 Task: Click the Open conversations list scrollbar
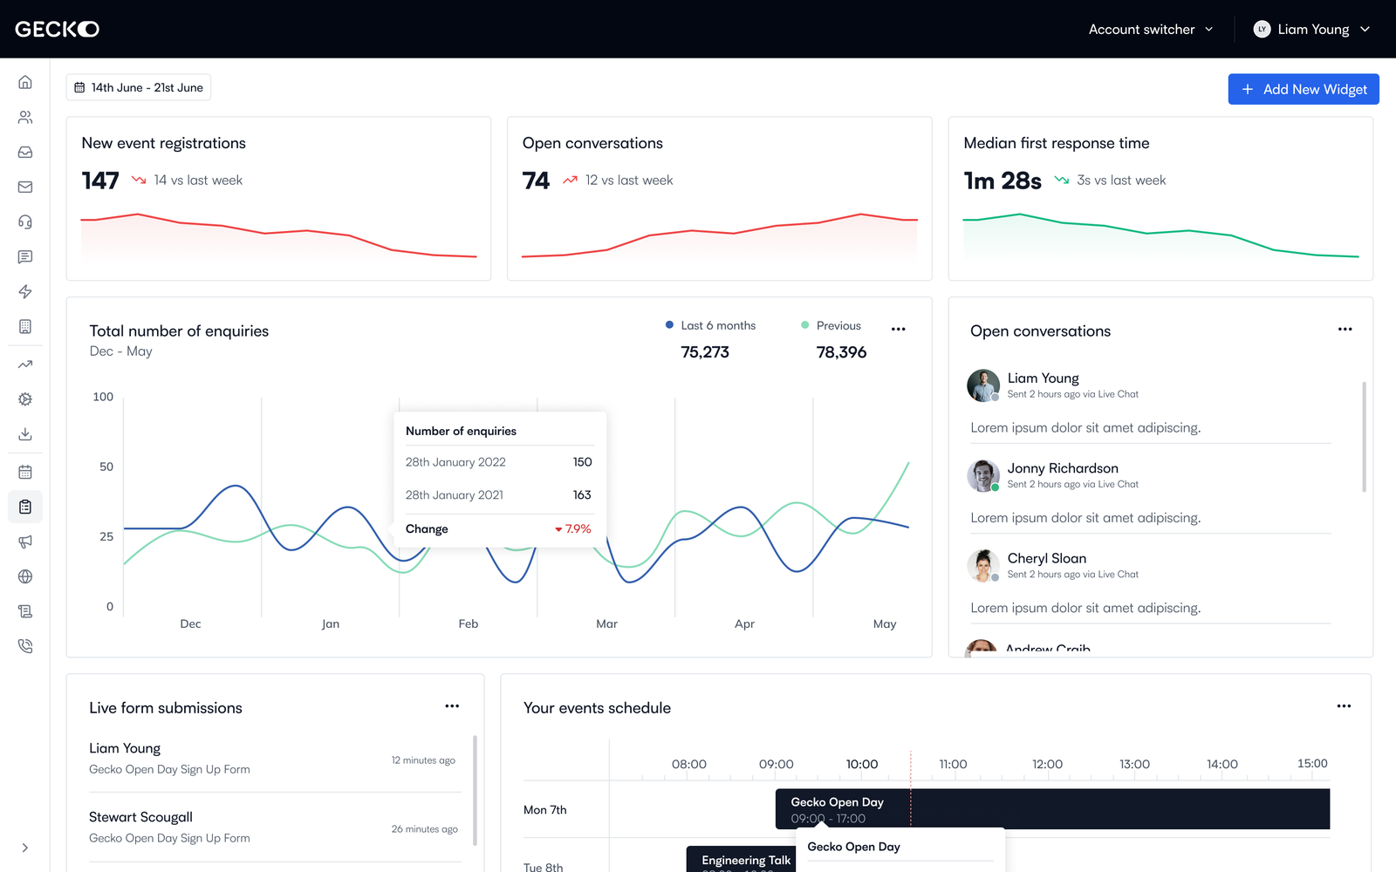coord(1364,437)
